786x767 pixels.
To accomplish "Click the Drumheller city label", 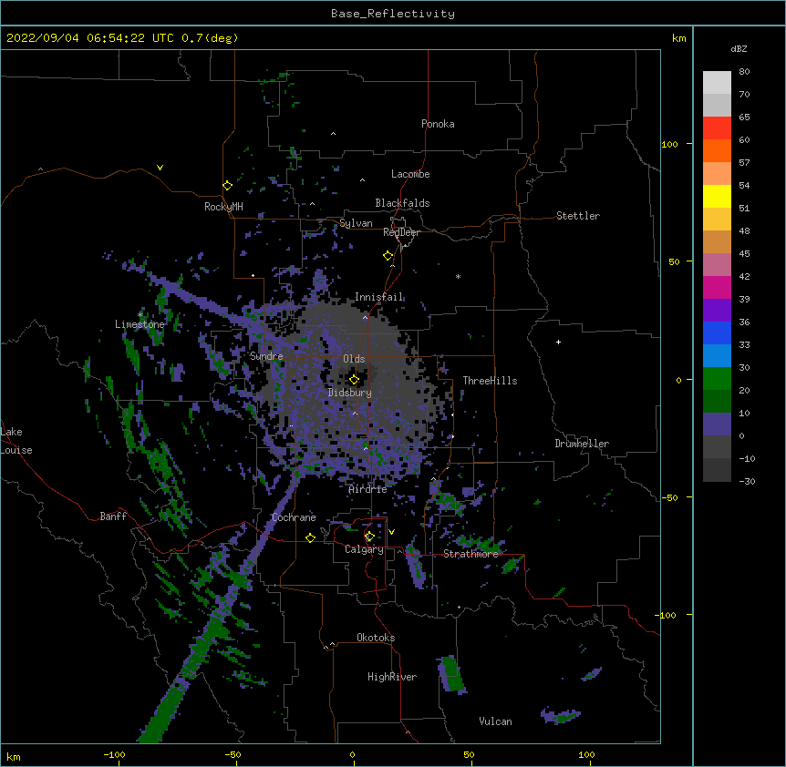I will [x=582, y=444].
